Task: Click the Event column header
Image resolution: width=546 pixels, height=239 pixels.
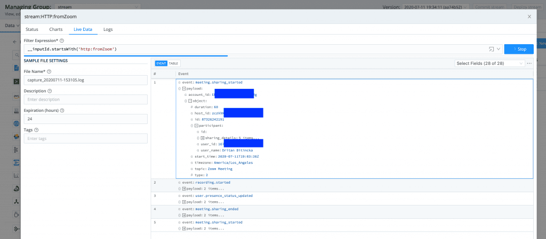Action: pyautogui.click(x=183, y=73)
